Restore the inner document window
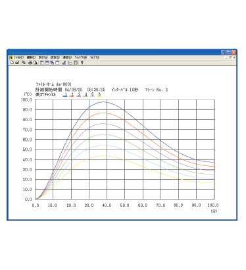246x270 pixels. pyautogui.click(x=230, y=57)
